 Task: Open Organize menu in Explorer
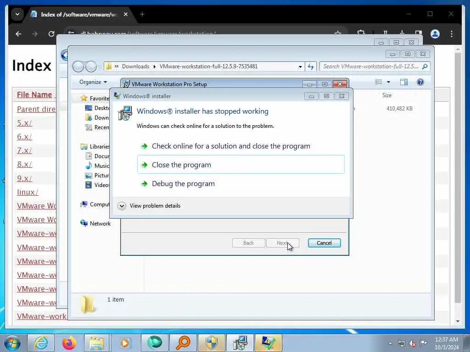point(93,82)
